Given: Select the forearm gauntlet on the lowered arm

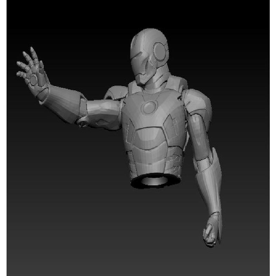Looking at the screenshot, I should click(210, 183).
